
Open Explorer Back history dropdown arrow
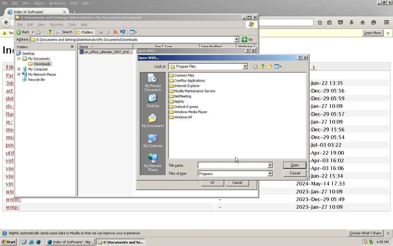click(x=33, y=32)
